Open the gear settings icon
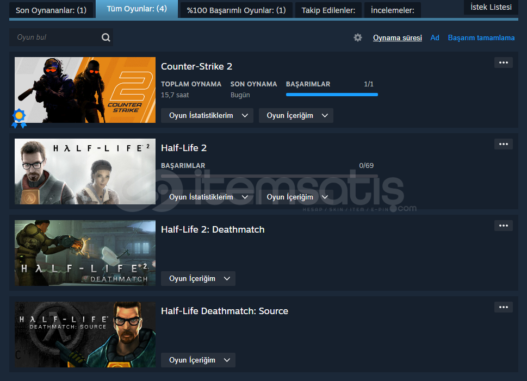This screenshot has width=527, height=381. coord(358,38)
